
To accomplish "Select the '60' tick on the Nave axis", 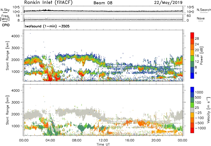I will click(189, 16).
